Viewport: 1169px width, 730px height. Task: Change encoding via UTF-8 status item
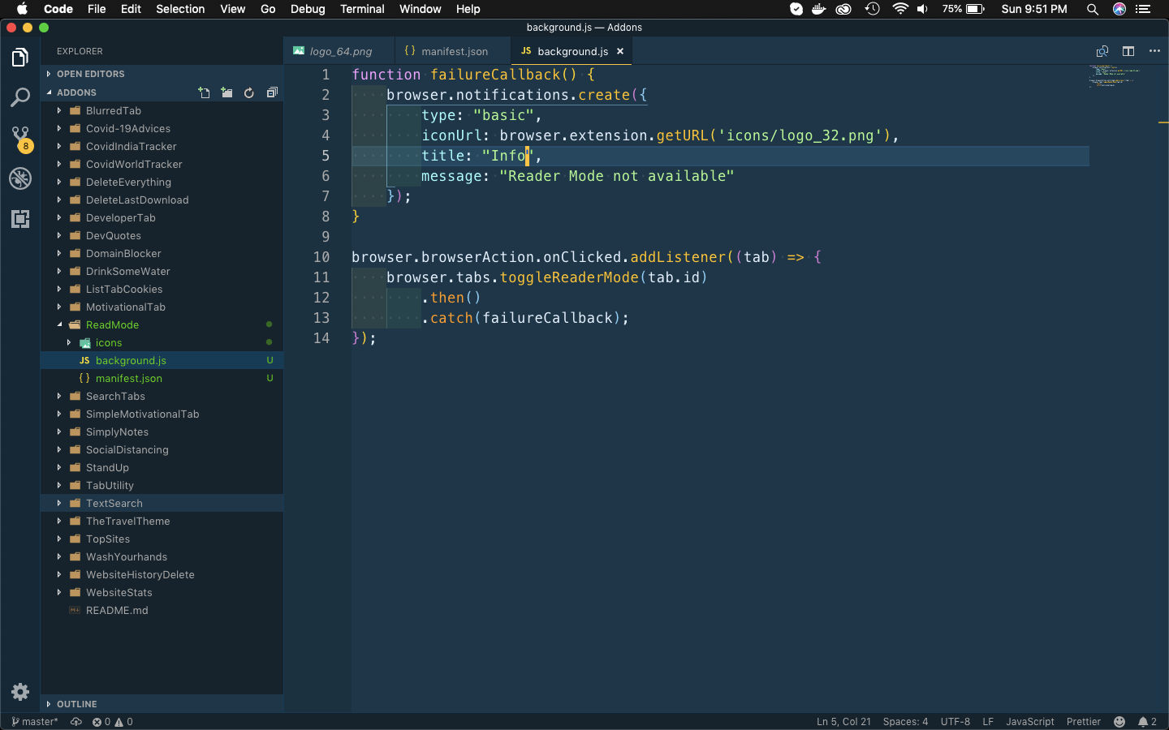(955, 722)
